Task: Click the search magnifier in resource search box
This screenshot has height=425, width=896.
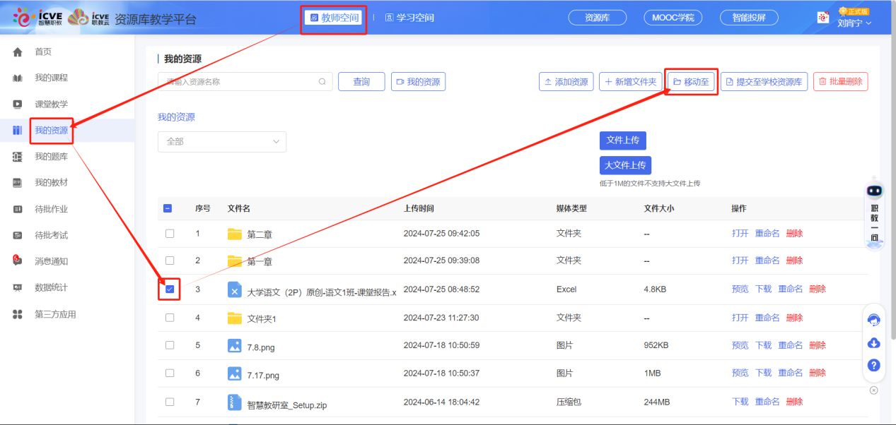Action: click(x=322, y=81)
